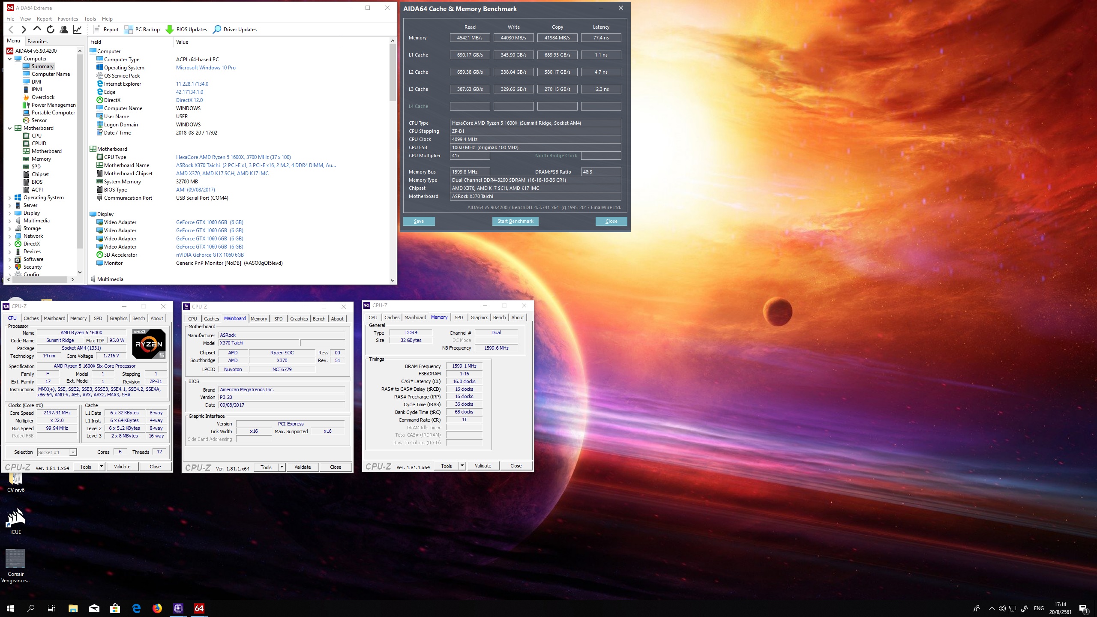Switch to Caches tab in first CPU-Z window

point(31,318)
